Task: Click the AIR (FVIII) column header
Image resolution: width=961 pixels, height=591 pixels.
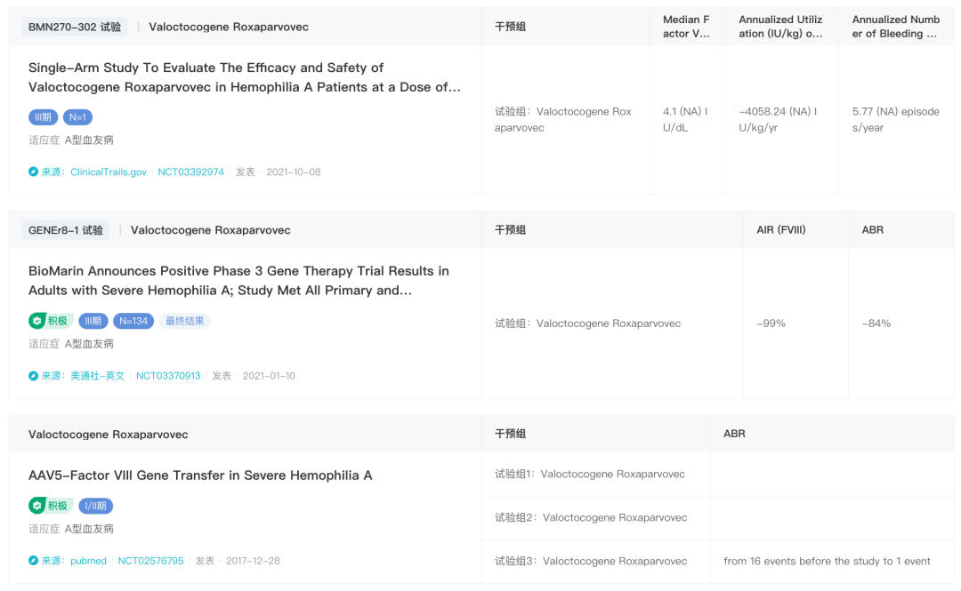Action: 781,229
